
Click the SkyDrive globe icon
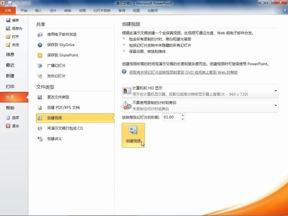click(40, 45)
